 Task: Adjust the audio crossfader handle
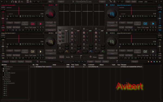81,57
